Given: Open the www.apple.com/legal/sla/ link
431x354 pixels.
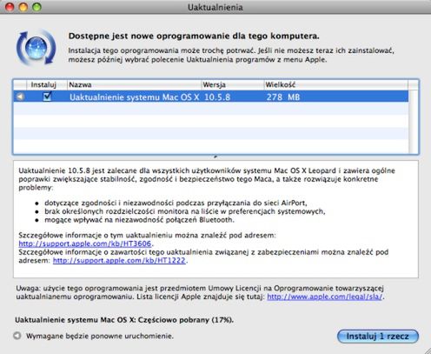Looking at the screenshot, I should (x=325, y=297).
